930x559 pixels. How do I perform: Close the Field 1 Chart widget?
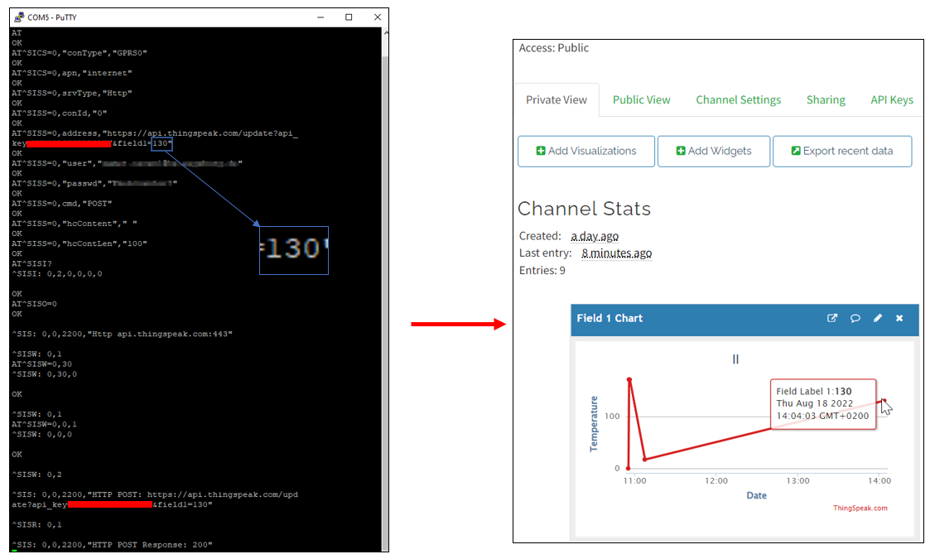(x=899, y=318)
